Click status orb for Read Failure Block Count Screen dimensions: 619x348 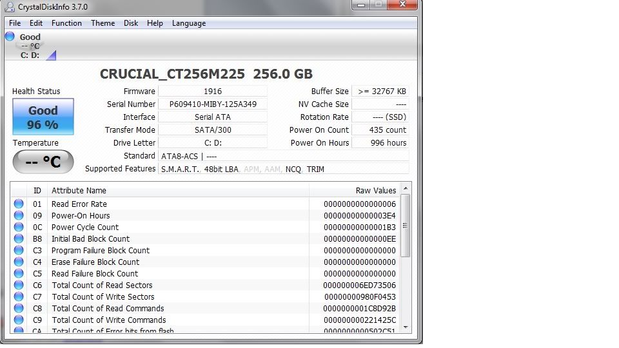point(19,273)
